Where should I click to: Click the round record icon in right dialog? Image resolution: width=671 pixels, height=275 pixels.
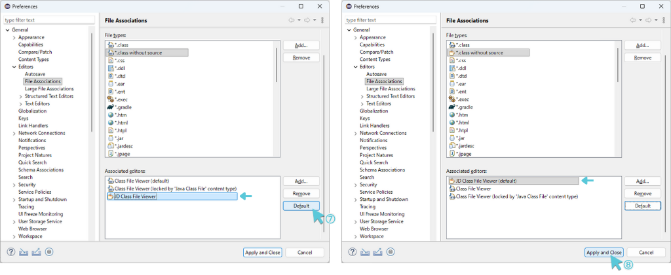pos(391,251)
